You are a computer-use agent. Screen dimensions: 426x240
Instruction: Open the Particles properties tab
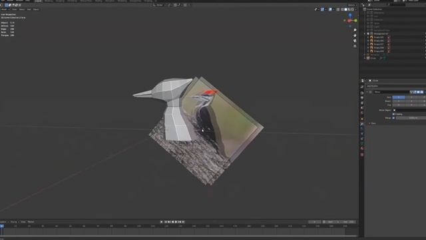362,129
